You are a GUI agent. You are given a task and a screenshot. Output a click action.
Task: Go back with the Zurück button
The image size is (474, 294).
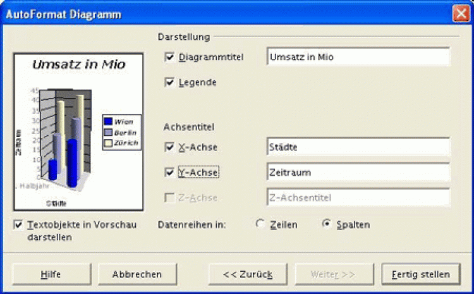pyautogui.click(x=248, y=274)
